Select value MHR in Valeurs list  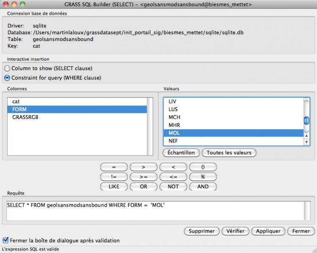(x=174, y=125)
